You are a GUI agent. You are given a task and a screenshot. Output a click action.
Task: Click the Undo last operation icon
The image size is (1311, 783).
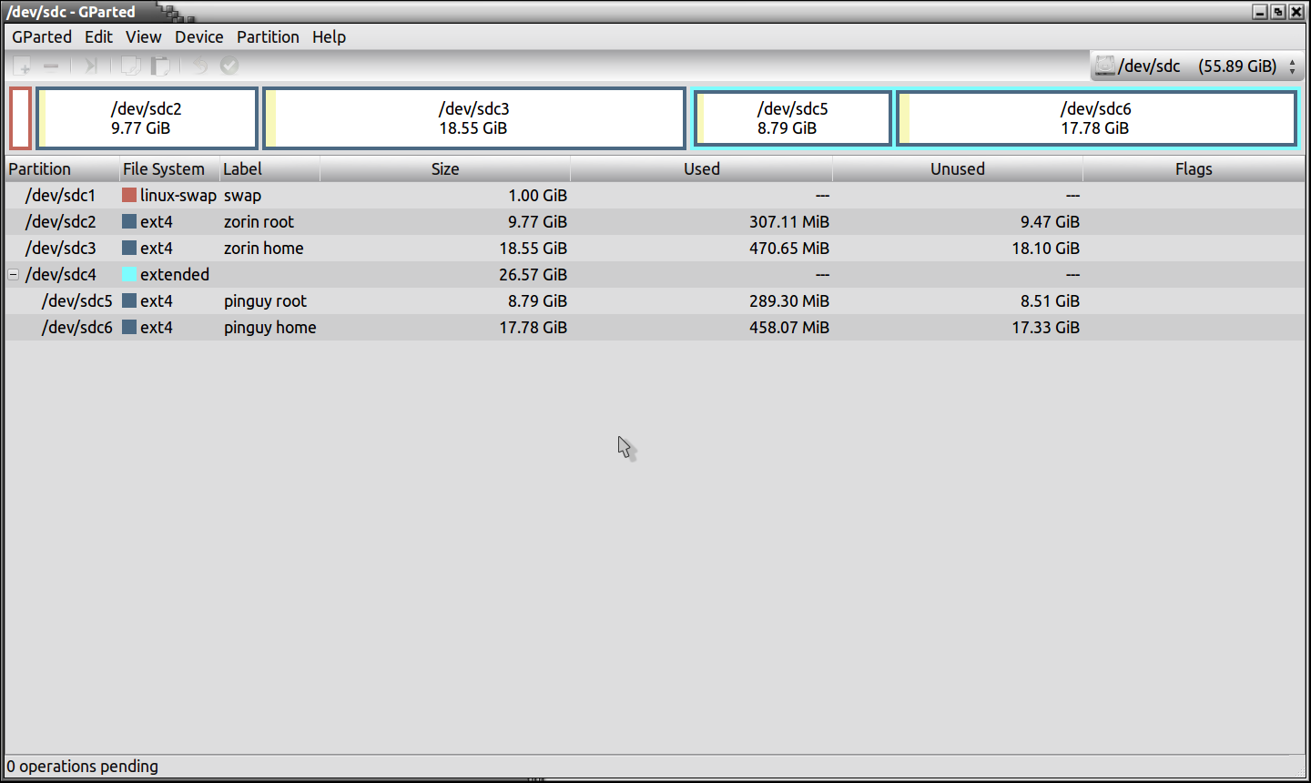pyautogui.click(x=199, y=66)
